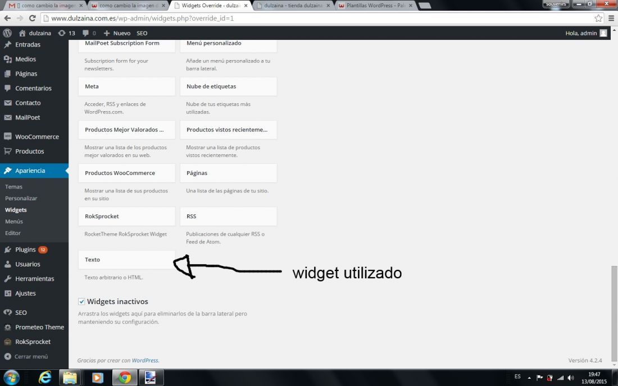Click the Ajustes settings icon

(7, 293)
